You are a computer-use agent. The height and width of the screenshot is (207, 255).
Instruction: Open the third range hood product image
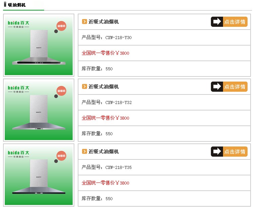click(39, 175)
